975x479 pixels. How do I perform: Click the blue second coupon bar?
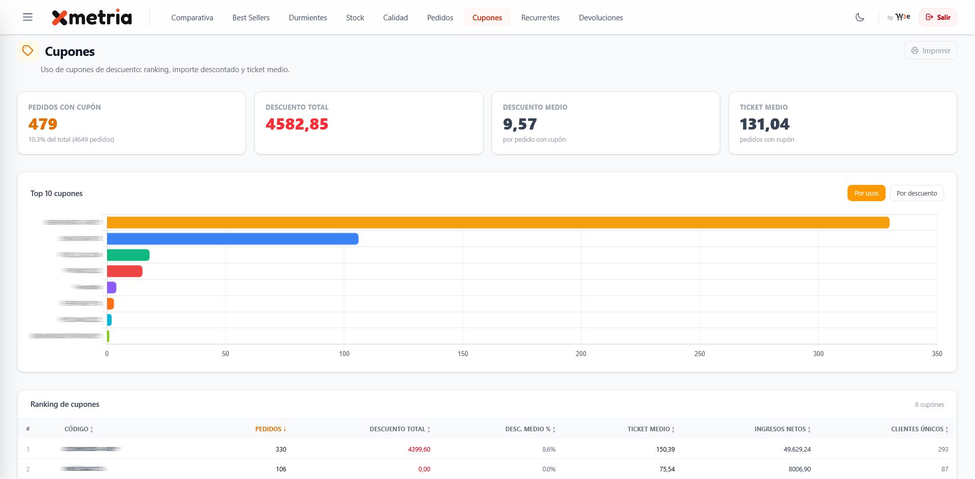pyautogui.click(x=233, y=239)
